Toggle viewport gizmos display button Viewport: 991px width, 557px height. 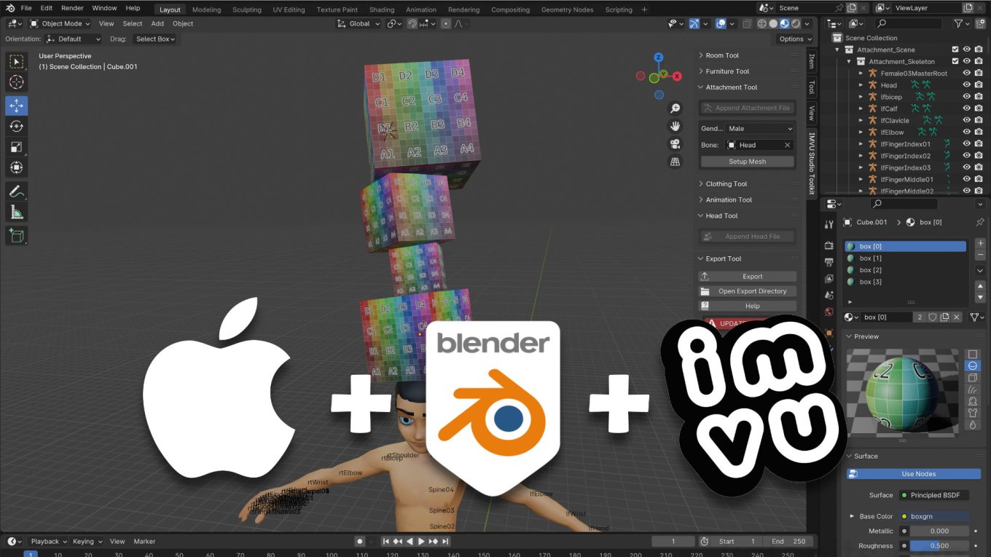[694, 23]
